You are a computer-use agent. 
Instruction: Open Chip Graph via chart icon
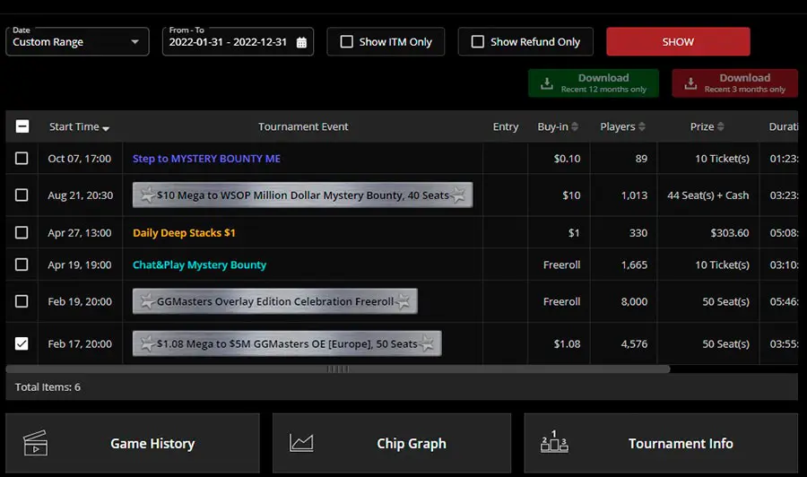[301, 443]
